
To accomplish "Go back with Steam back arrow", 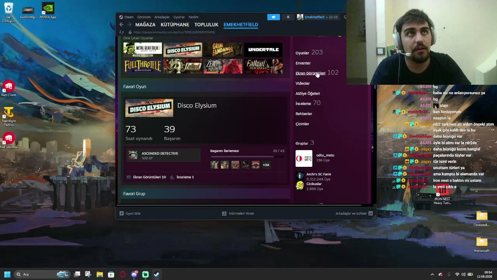I will (x=122, y=24).
